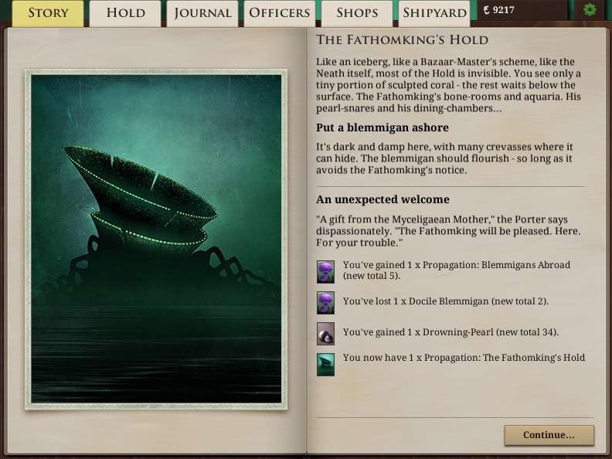Go to the Shops tab
The height and width of the screenshot is (459, 612).
(357, 13)
